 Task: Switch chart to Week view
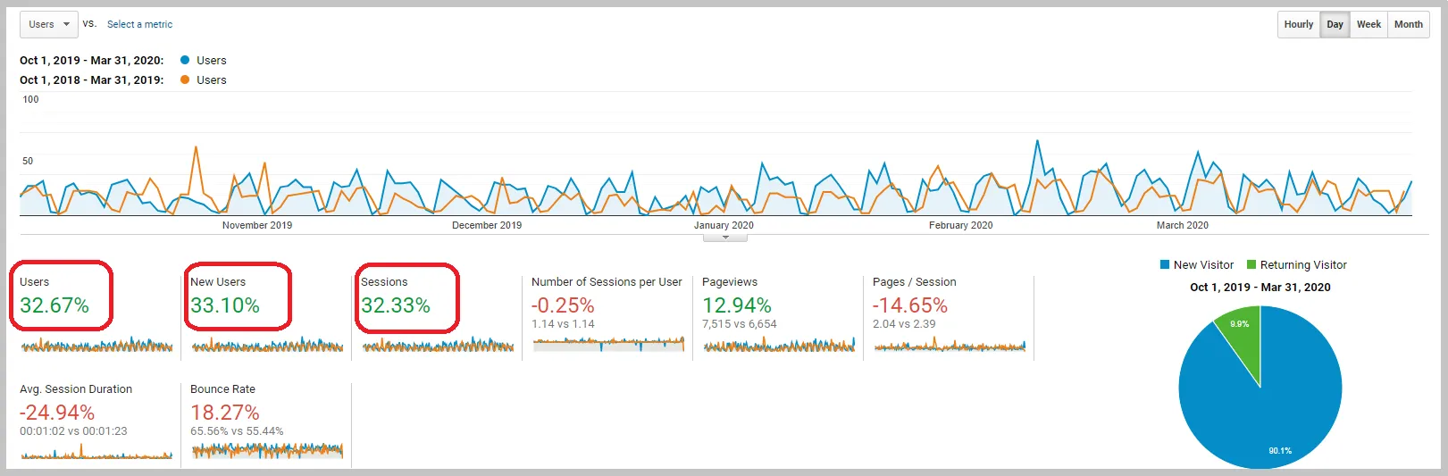click(1368, 24)
